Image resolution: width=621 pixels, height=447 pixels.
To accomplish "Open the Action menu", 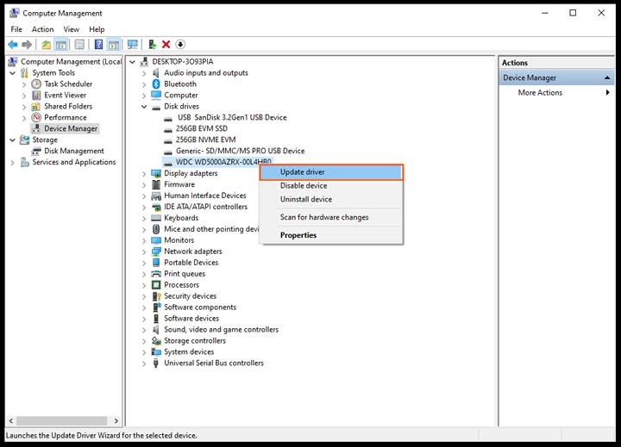I will 42,29.
